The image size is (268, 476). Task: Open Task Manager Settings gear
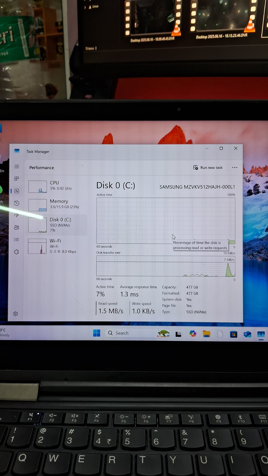pyautogui.click(x=16, y=314)
